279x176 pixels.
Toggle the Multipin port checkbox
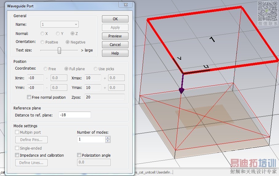(x=17, y=132)
